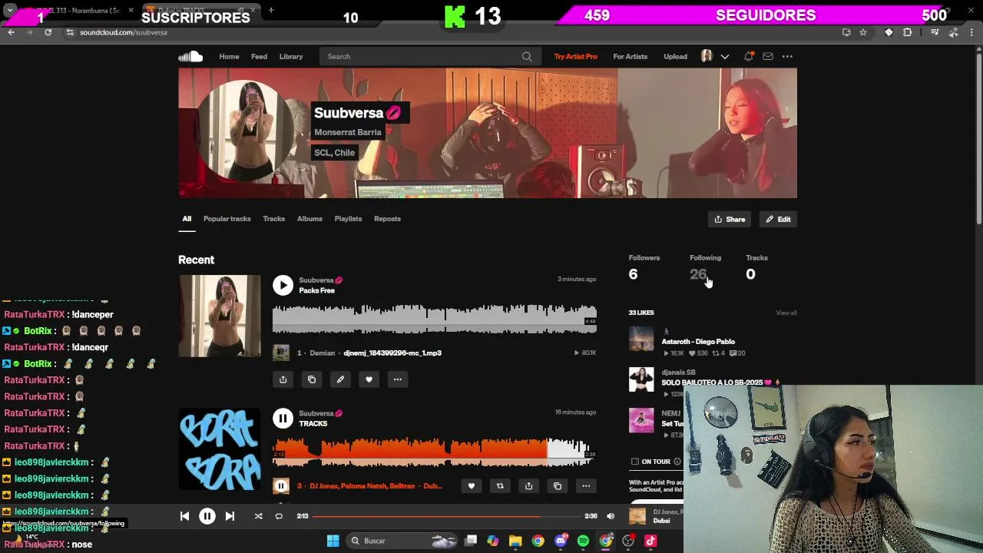The image size is (983, 553).
Task: Pause the DJ Jonax track row
Action: point(281,485)
